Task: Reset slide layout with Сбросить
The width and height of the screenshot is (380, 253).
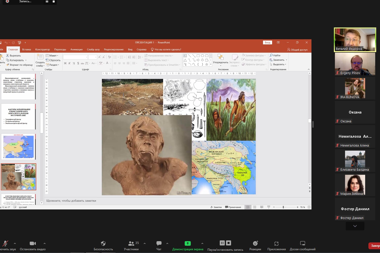Action: [53, 60]
